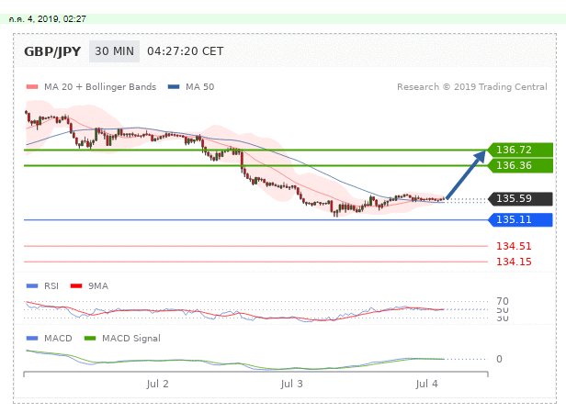
Task: Click the 9MA red legend swatch
Action: click(x=76, y=286)
